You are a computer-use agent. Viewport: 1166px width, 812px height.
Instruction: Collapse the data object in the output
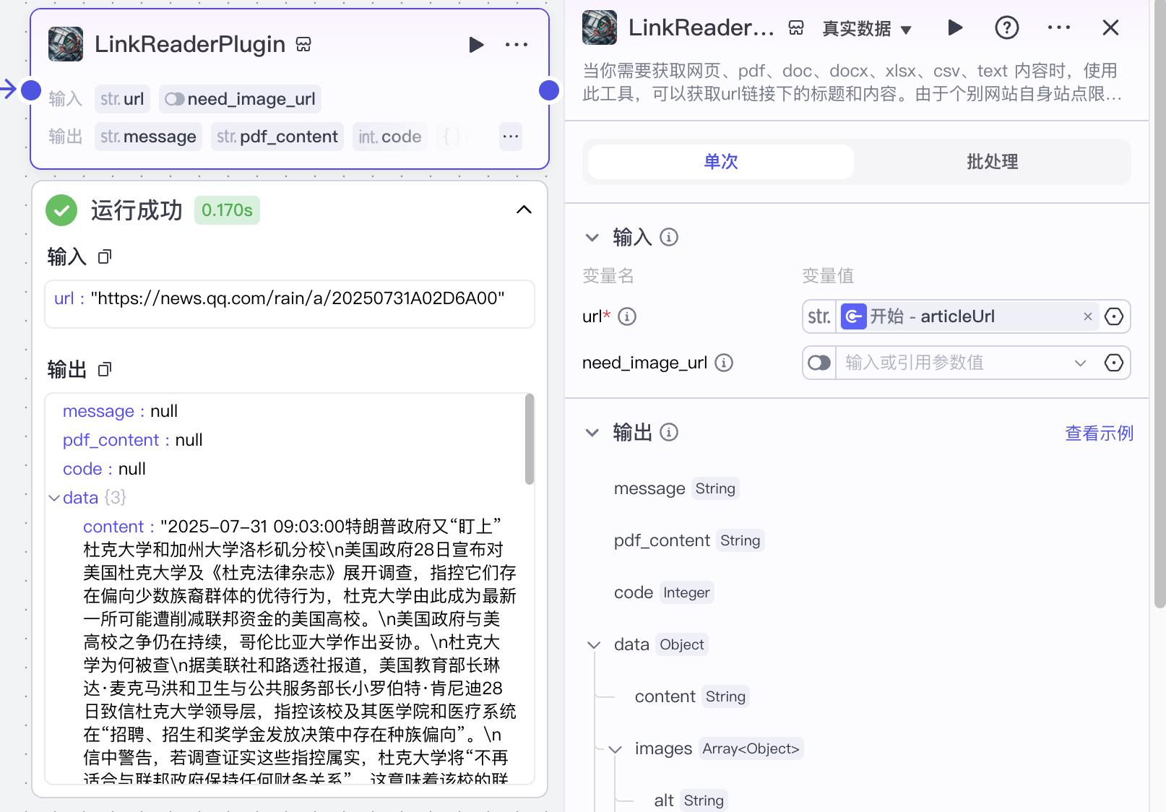(54, 497)
